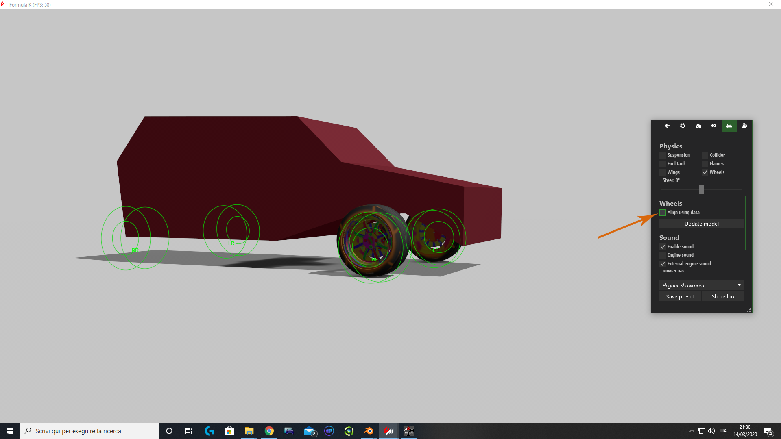Enable the Flames checkbox
781x439 pixels.
tap(705, 164)
